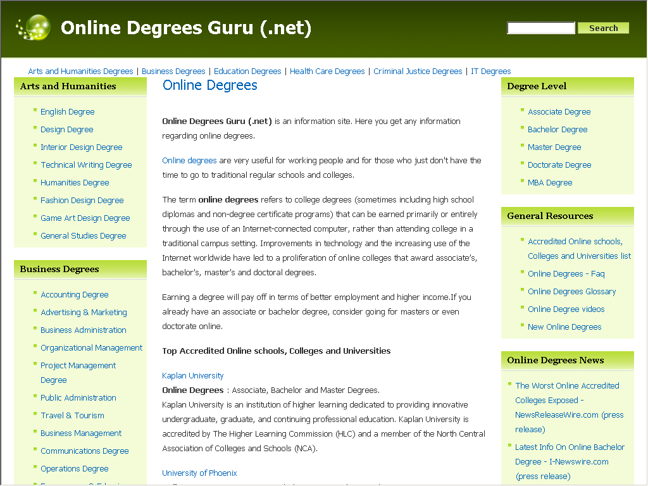
Task: Open Master Degree link
Action: pos(554,147)
